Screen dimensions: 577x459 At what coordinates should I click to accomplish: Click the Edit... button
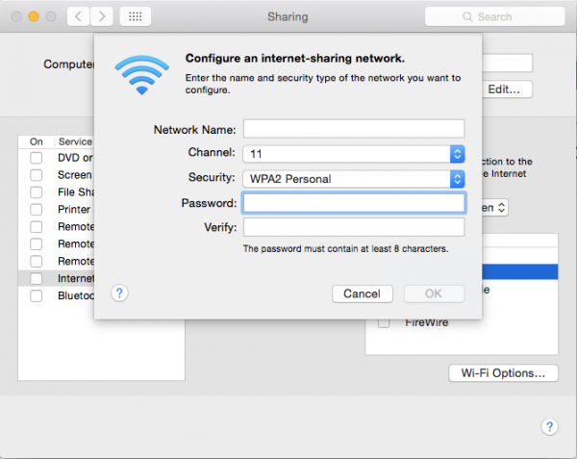point(505,89)
